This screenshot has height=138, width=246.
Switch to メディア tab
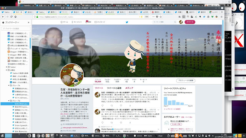click(x=129, y=88)
